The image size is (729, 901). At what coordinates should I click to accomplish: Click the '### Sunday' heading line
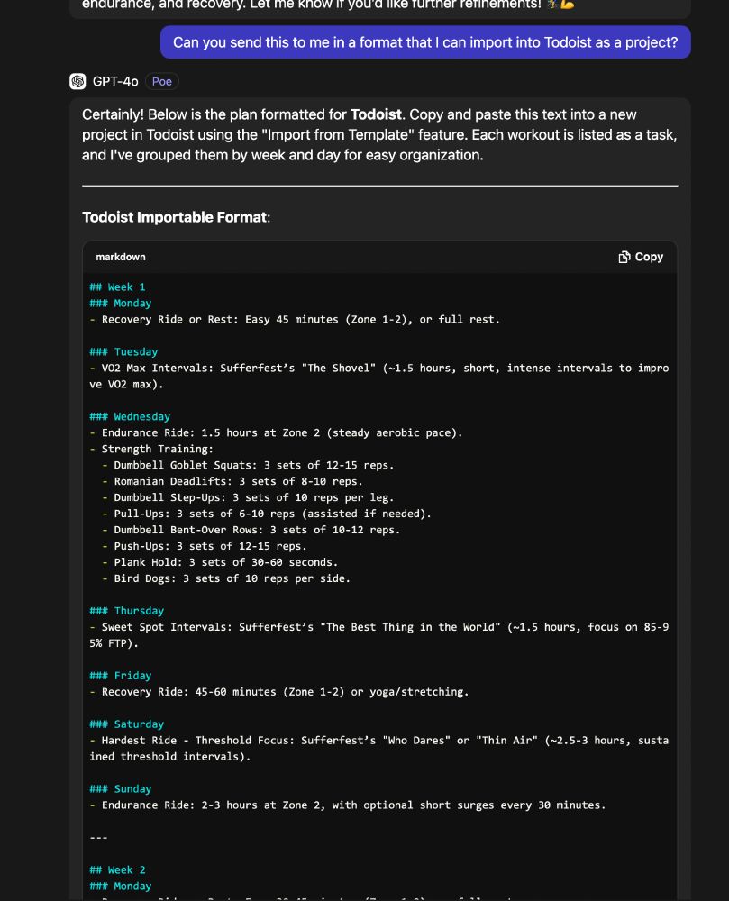click(x=121, y=788)
